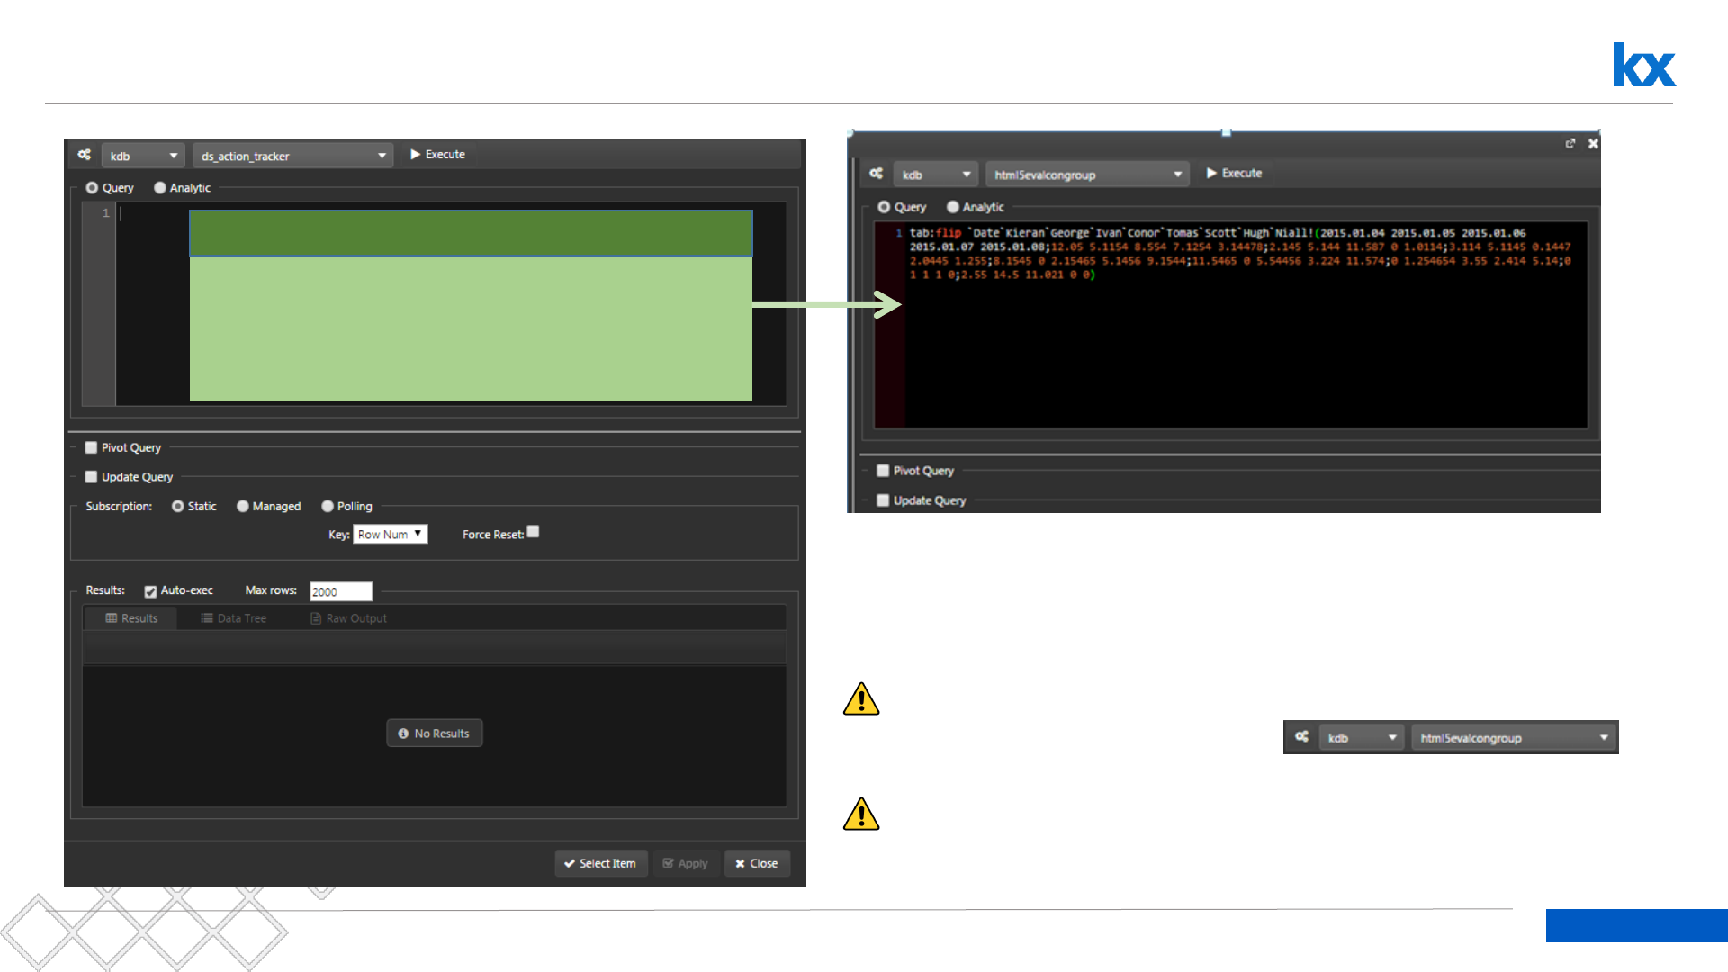Image resolution: width=1728 pixels, height=972 pixels.
Task: Click the upper yellow warning triangle
Action: (x=860, y=699)
